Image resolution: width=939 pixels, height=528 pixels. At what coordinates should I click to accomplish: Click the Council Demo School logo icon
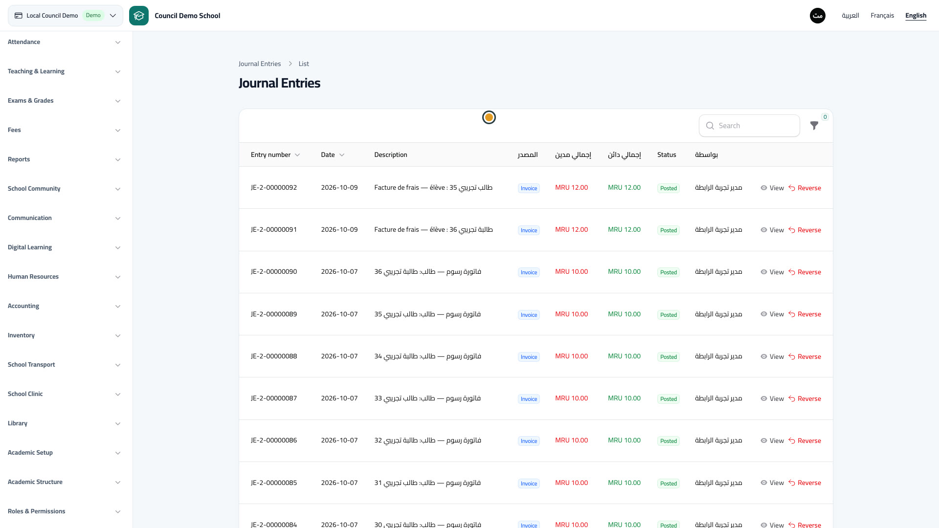[139, 16]
